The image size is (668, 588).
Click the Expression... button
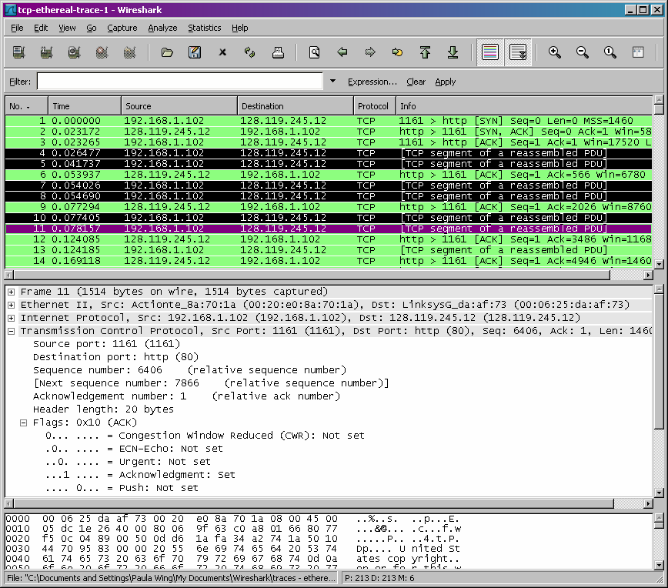tap(372, 82)
